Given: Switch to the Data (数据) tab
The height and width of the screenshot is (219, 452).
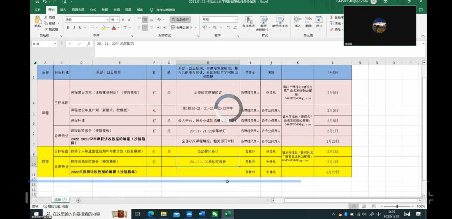Looking at the screenshot, I should [x=105, y=10].
